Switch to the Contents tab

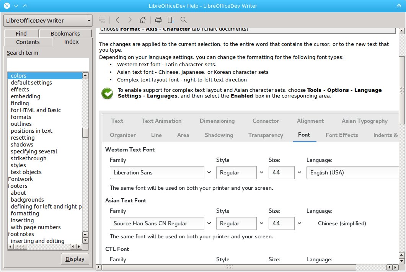pos(28,42)
